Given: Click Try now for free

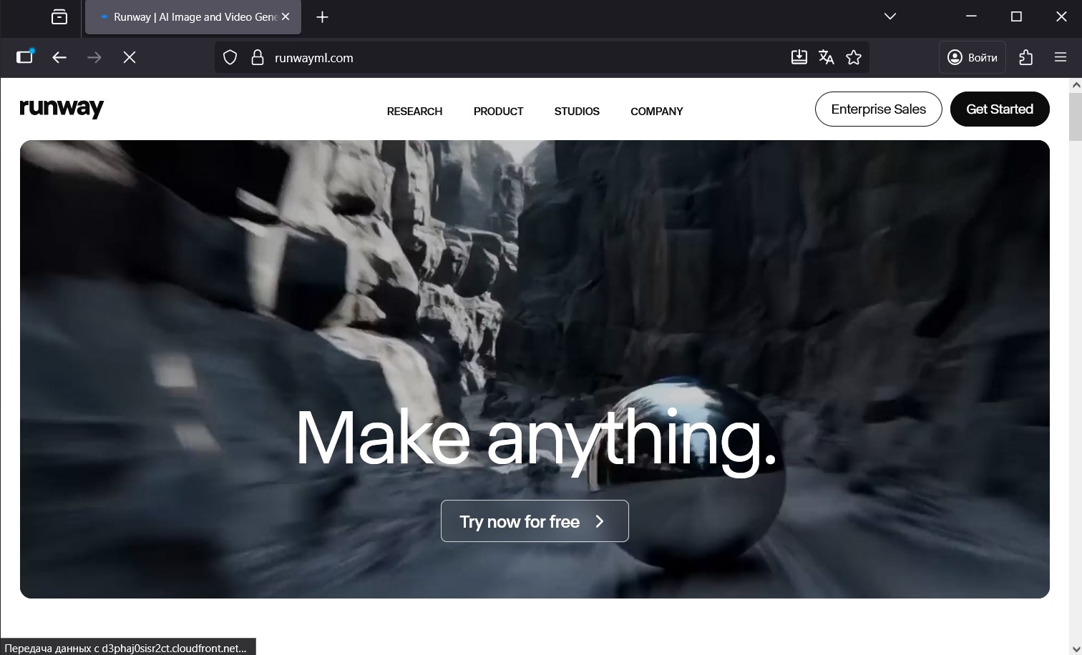Looking at the screenshot, I should click(534, 521).
